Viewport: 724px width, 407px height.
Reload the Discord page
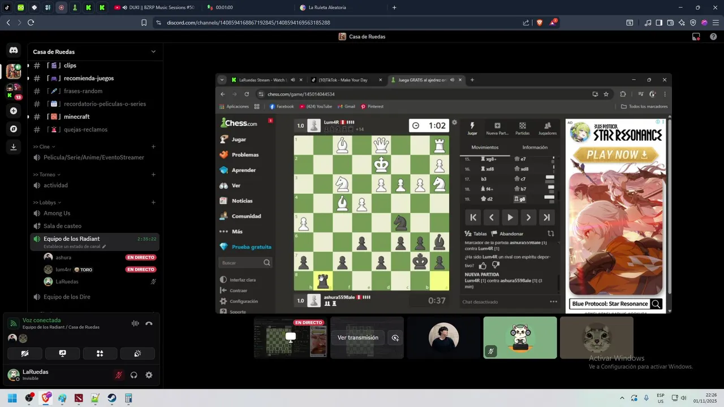(x=31, y=23)
